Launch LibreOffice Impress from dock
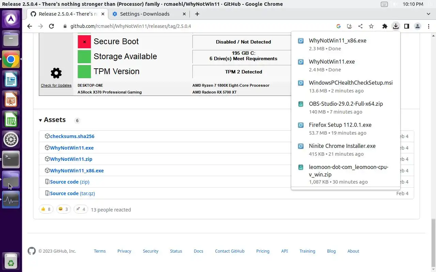This screenshot has width=436, height=272. [x=11, y=100]
